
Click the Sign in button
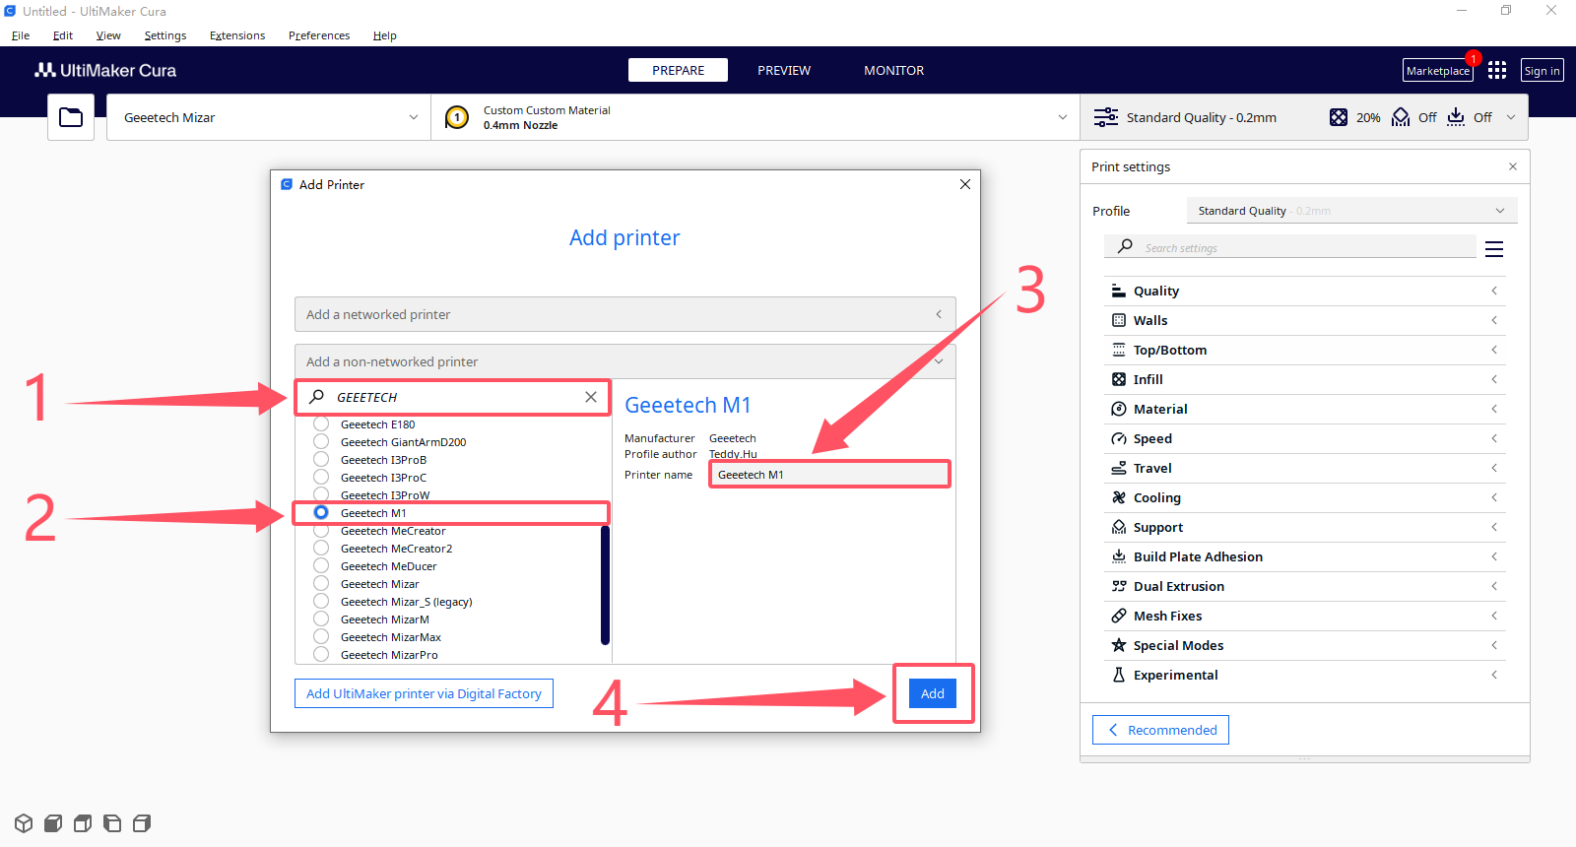[x=1543, y=71]
